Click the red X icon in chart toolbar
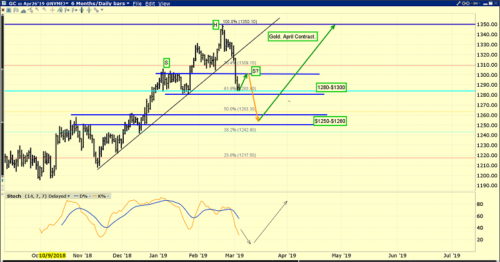The width and height of the screenshot is (500, 262). click(x=3, y=10)
